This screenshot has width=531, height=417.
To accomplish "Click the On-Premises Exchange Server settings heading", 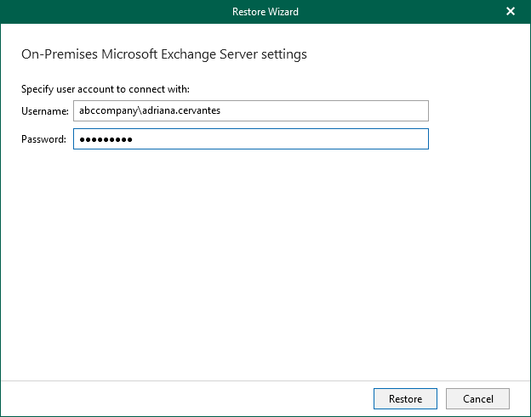I will point(163,54).
